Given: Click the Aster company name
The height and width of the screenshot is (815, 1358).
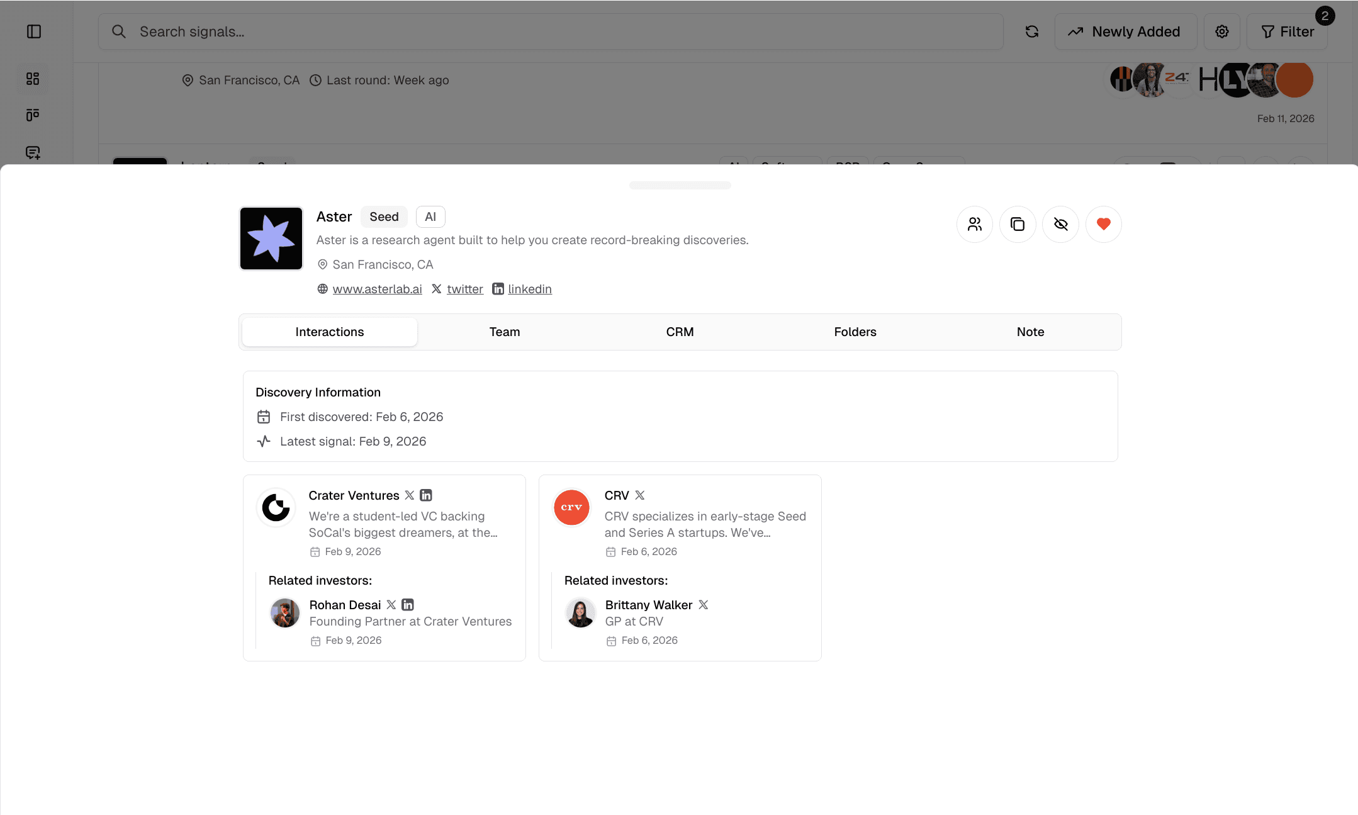Looking at the screenshot, I should [334, 216].
